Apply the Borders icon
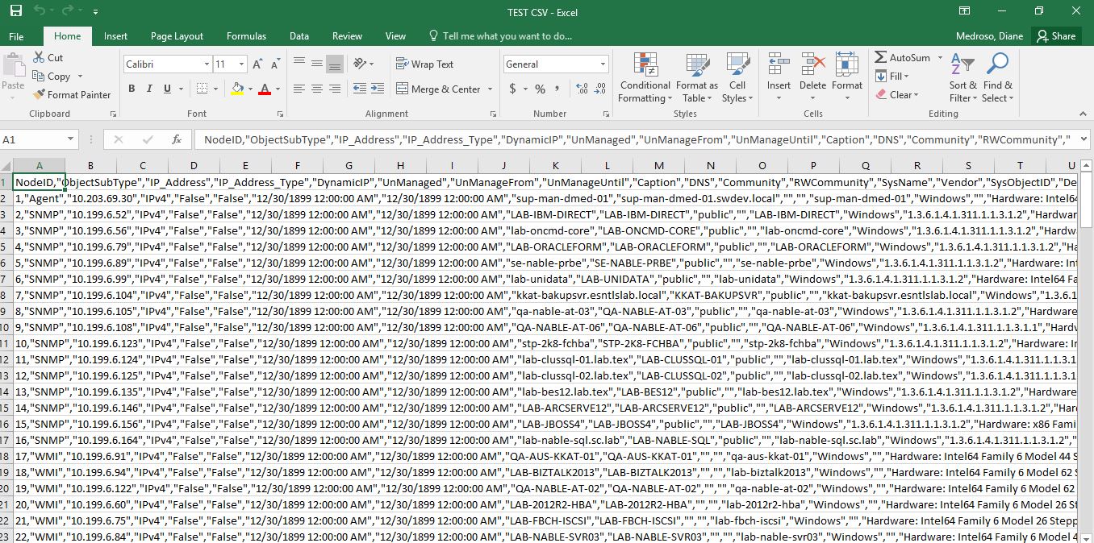 [x=202, y=89]
